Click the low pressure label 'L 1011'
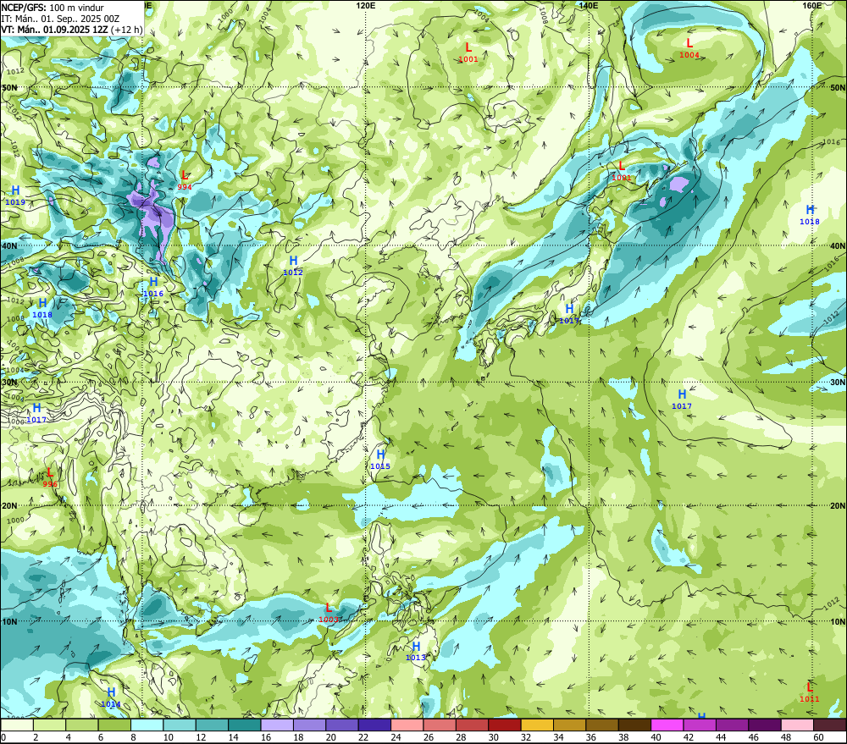The height and width of the screenshot is (744, 847). click(809, 692)
